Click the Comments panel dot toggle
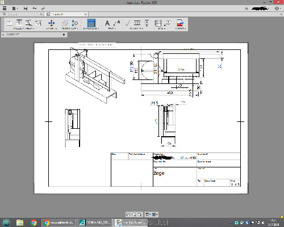 (64, 35)
